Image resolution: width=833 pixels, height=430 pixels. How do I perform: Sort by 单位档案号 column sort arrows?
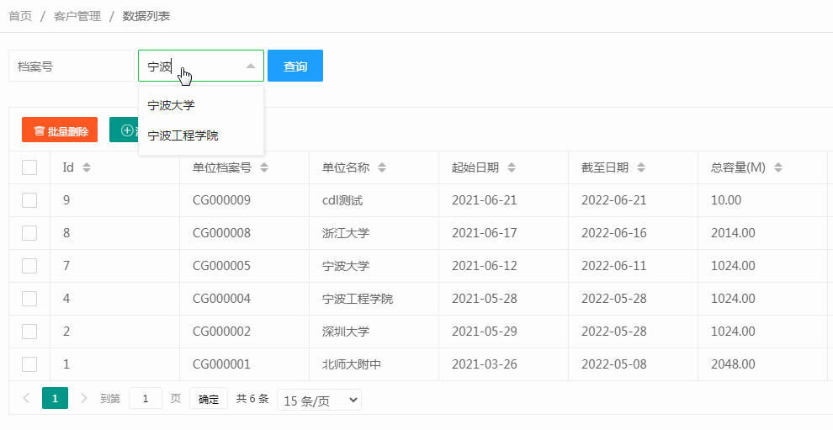(264, 168)
